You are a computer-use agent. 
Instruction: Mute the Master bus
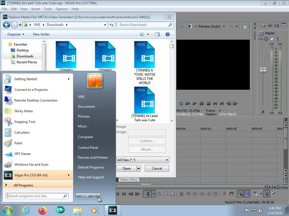click(272, 39)
